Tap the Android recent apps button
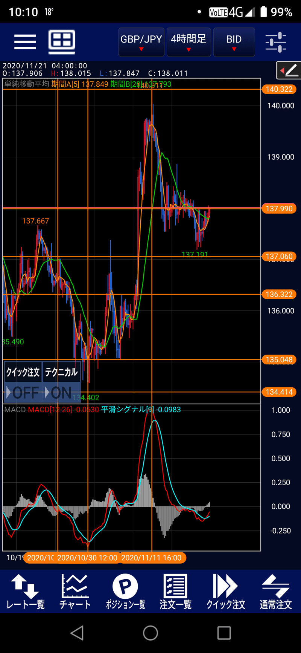301x653 pixels. (224, 633)
